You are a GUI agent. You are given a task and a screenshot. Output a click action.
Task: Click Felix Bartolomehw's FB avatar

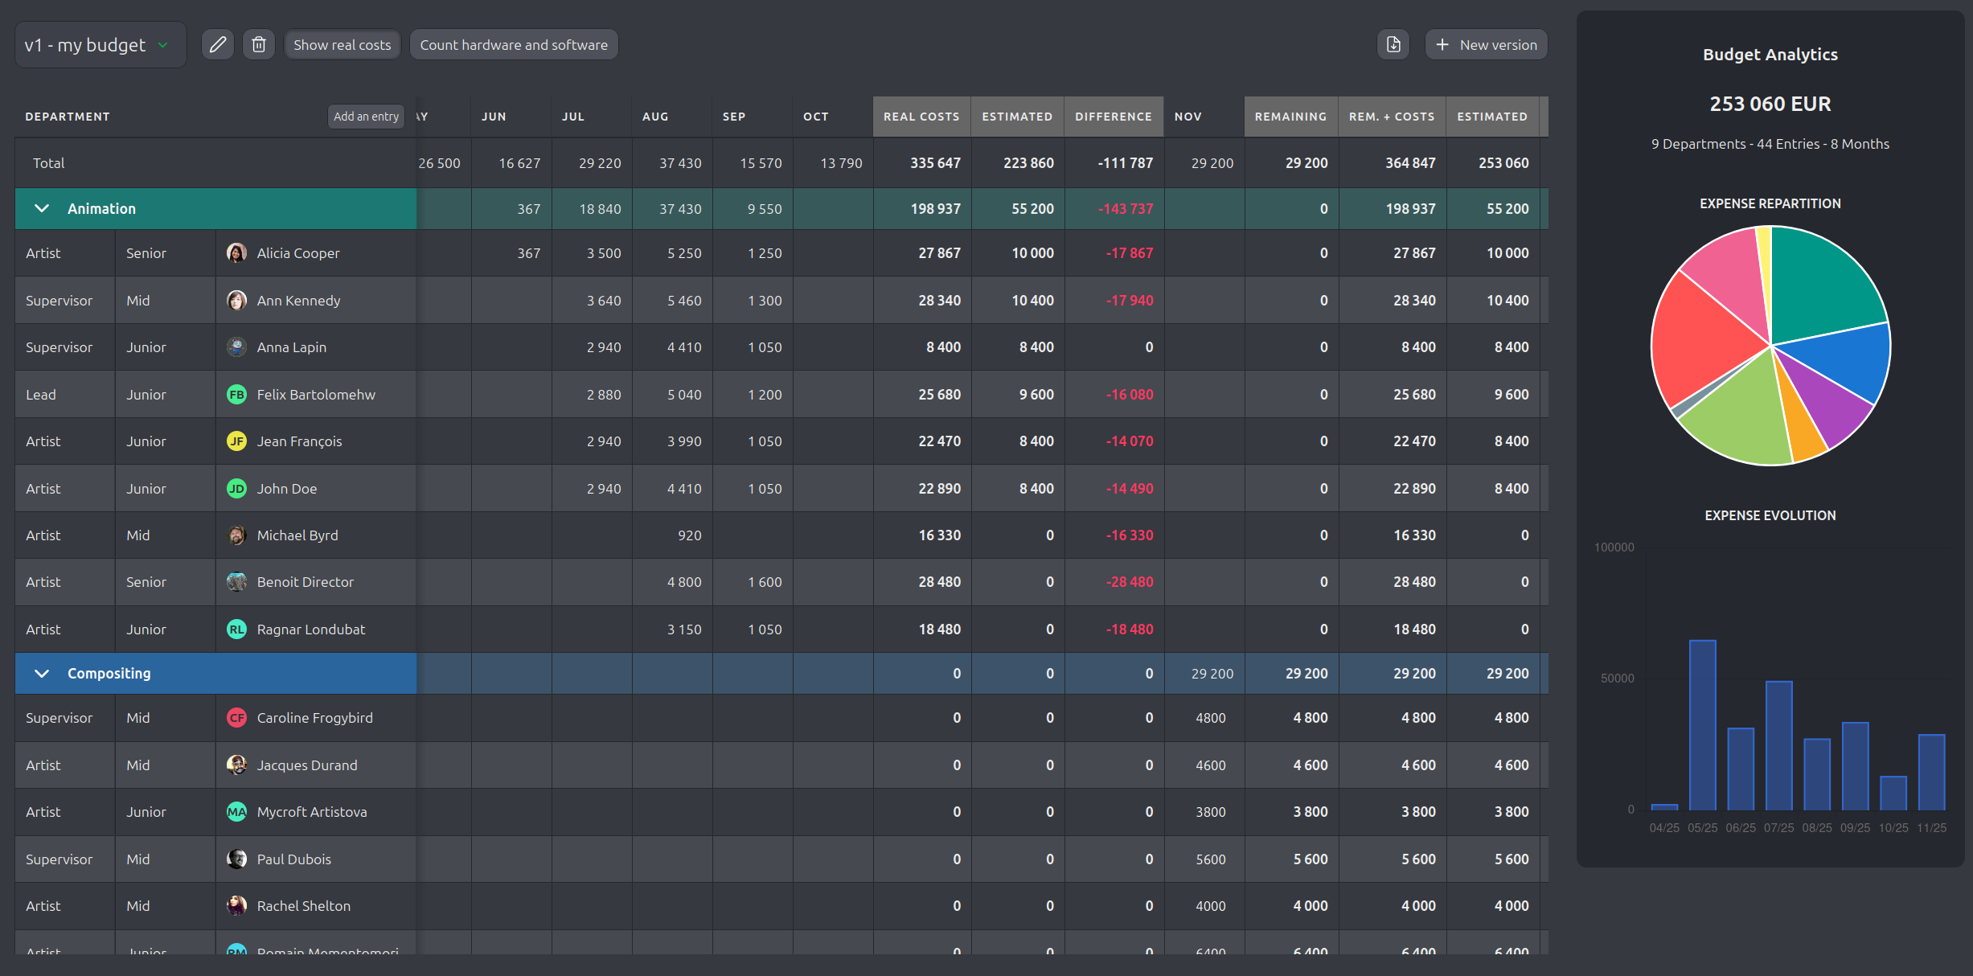pos(236,395)
